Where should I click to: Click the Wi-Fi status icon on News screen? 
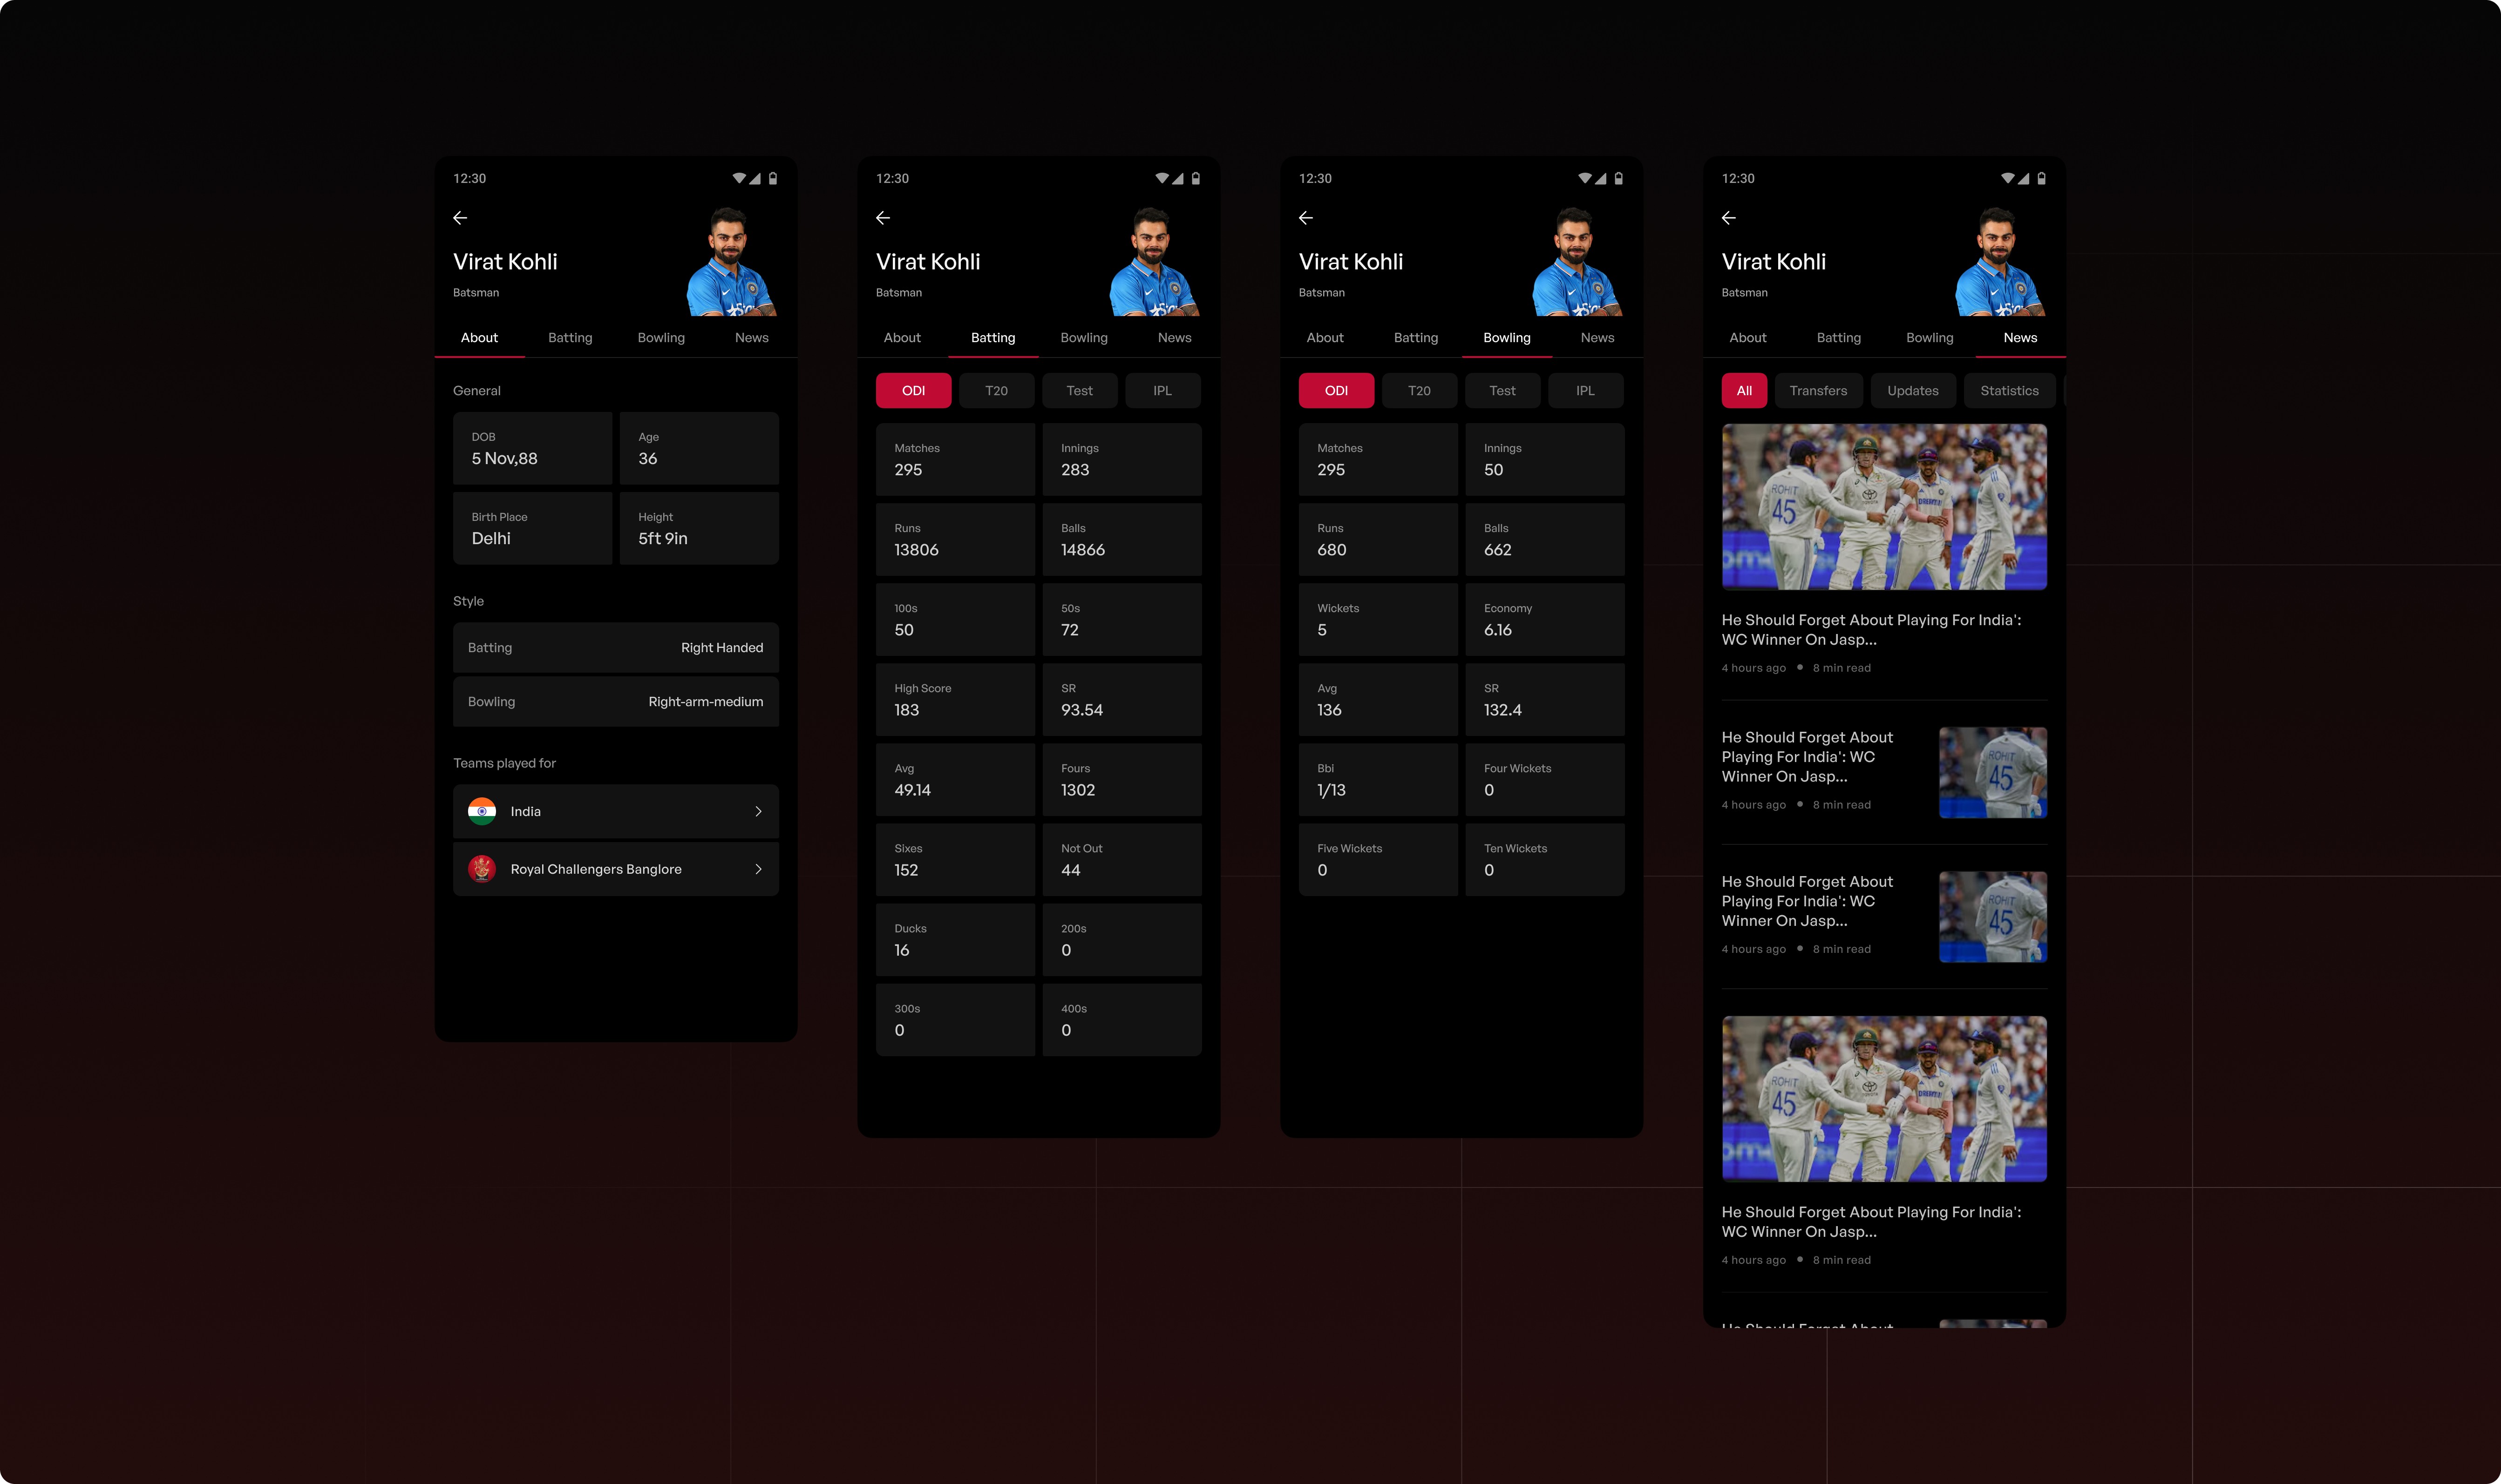pyautogui.click(x=2007, y=178)
